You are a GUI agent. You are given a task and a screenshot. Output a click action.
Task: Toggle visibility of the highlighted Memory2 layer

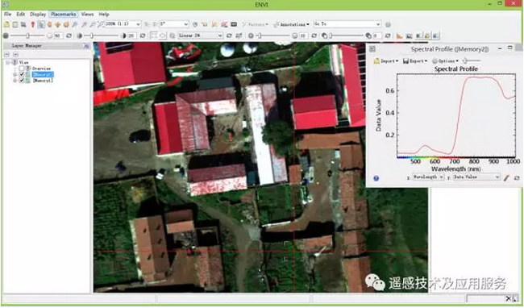(x=22, y=74)
